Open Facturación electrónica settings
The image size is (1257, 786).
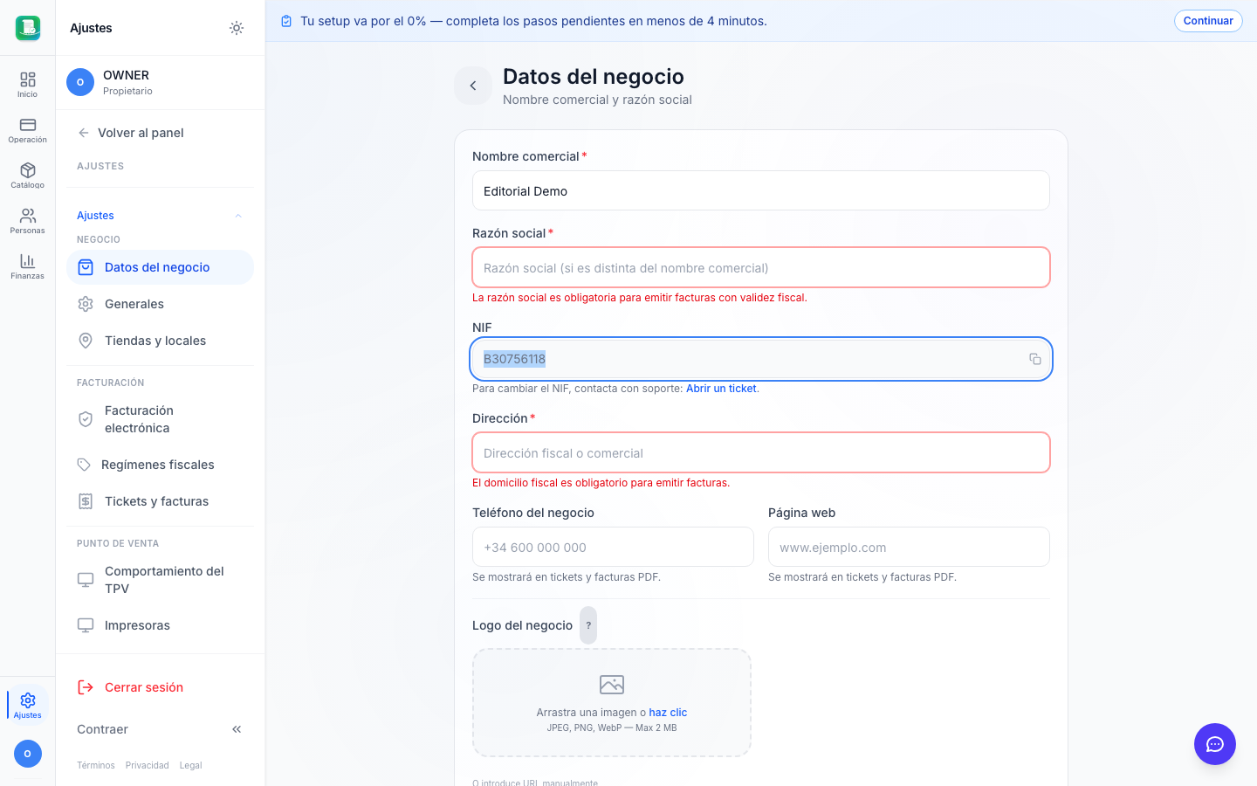pos(160,419)
